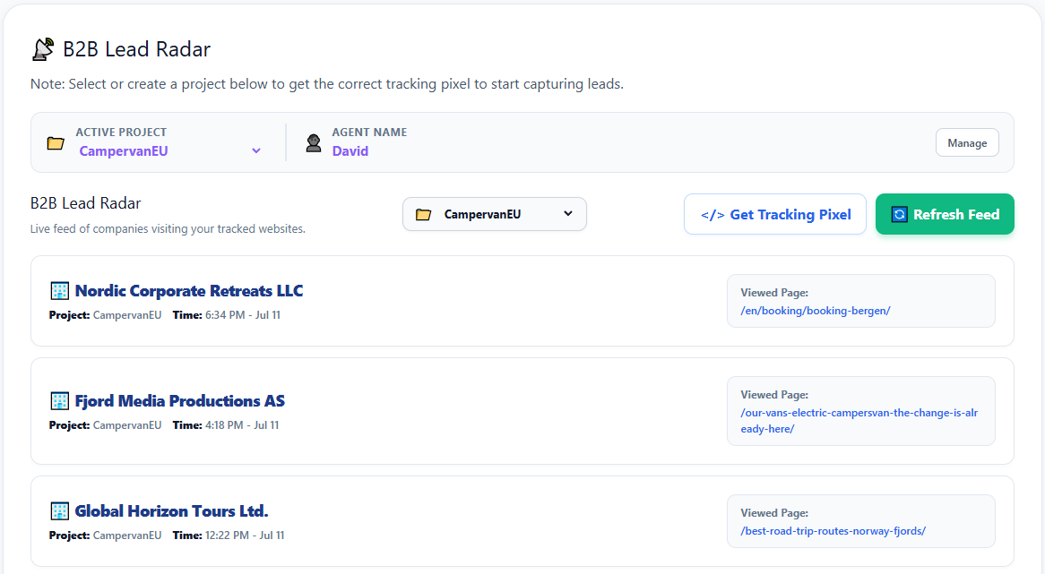This screenshot has height=574, width=1045.
Task: Click the satellite radar icon beside B2B Lead Radar
Action: click(43, 49)
